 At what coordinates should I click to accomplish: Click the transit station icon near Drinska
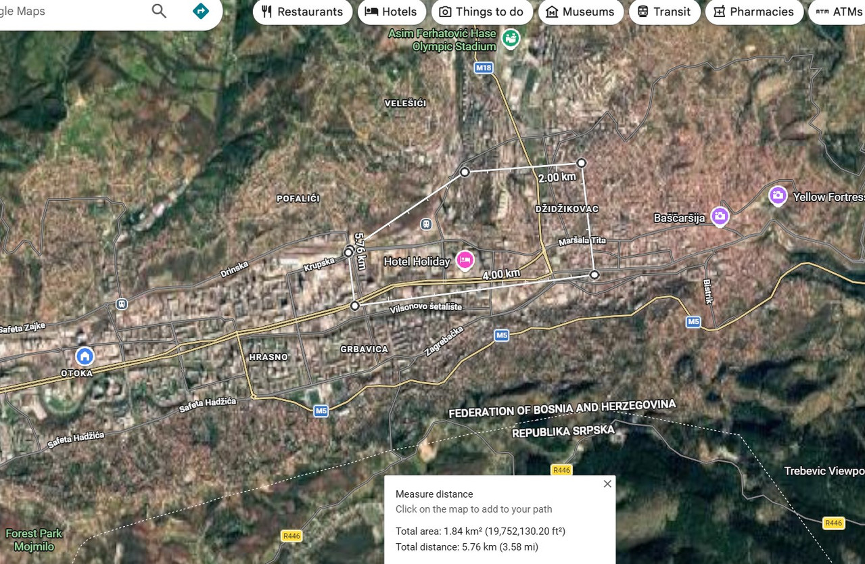point(122,304)
